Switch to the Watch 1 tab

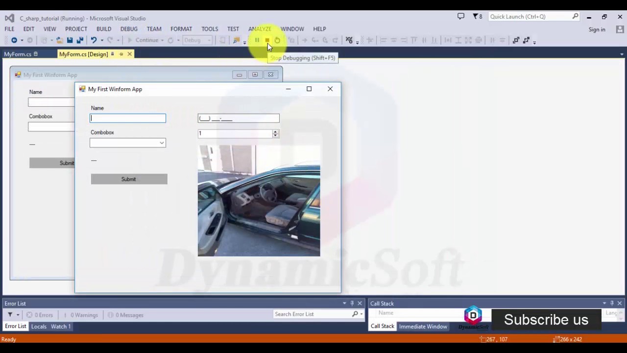point(61,327)
